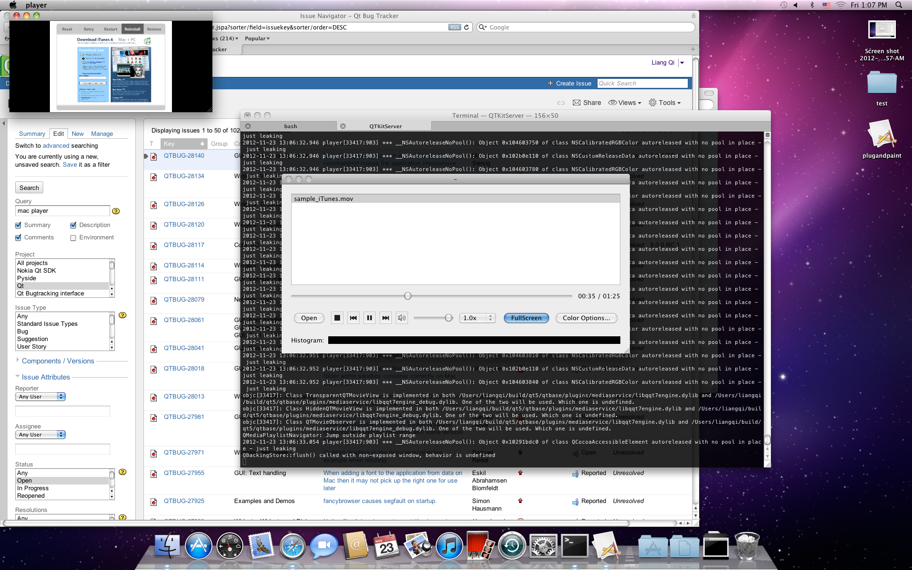Click the help icon next to Issue Type

(x=123, y=315)
